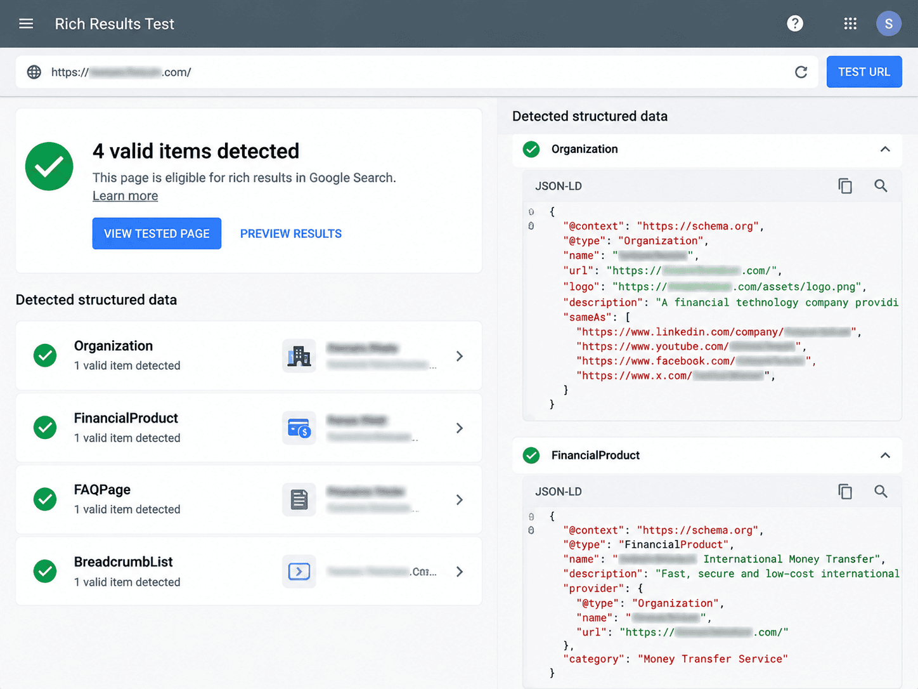This screenshot has width=918, height=689.
Task: Collapse the FinancialProduct structured data panel
Action: (885, 456)
